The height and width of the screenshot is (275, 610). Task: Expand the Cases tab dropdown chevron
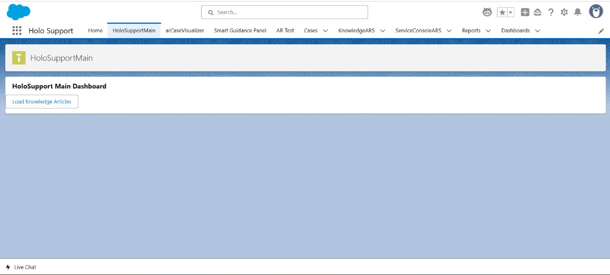click(x=325, y=30)
